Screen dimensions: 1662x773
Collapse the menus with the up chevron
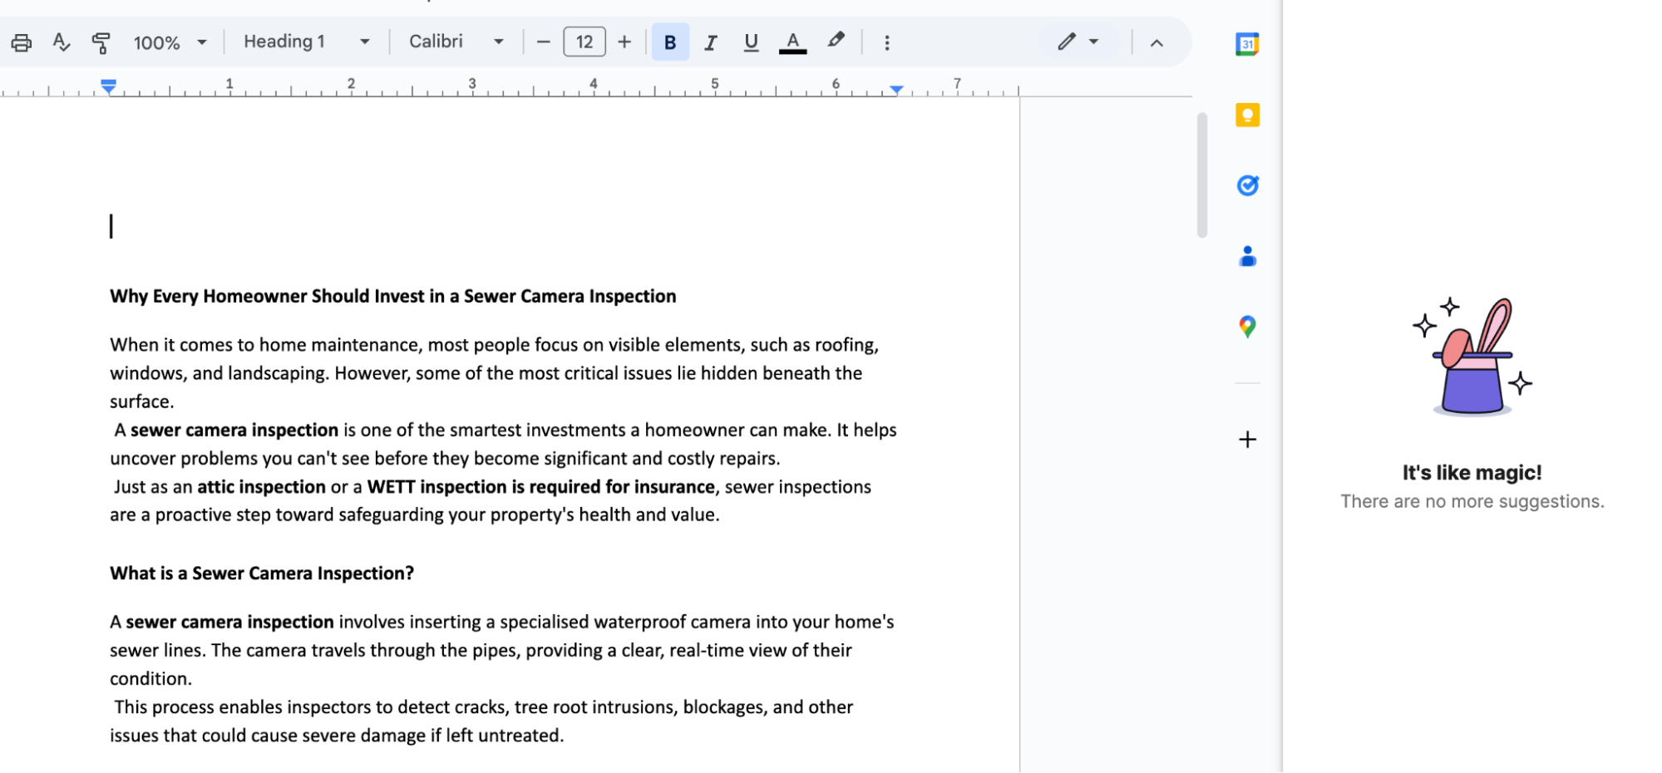pyautogui.click(x=1156, y=42)
